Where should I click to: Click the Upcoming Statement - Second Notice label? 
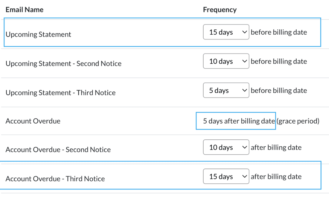[x=64, y=64]
